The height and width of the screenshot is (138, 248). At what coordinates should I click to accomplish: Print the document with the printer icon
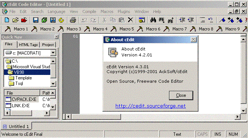point(73,20)
